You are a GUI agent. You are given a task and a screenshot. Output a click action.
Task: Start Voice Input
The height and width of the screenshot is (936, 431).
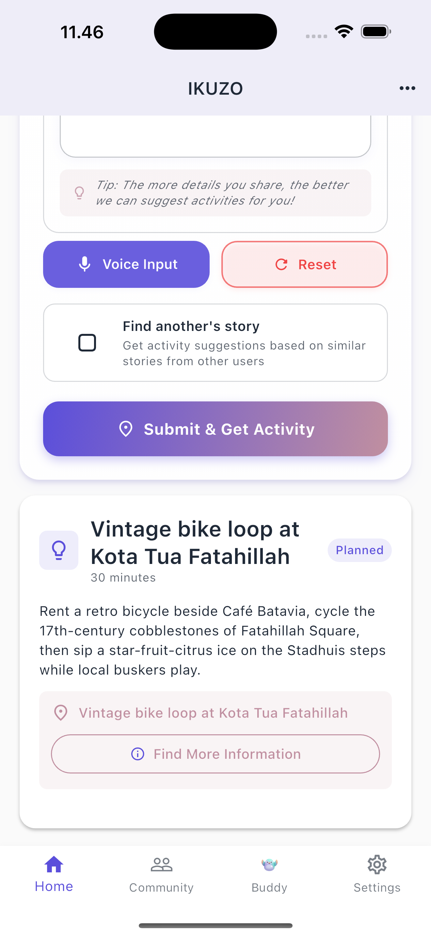pyautogui.click(x=126, y=264)
